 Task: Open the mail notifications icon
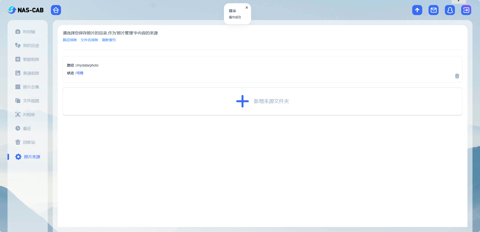click(433, 10)
